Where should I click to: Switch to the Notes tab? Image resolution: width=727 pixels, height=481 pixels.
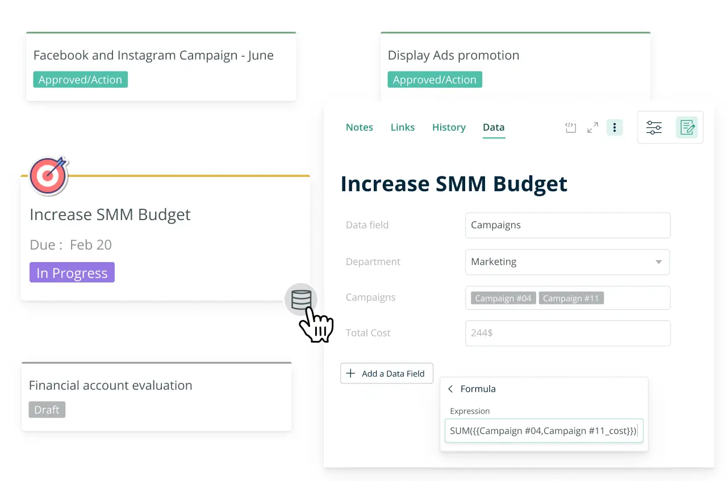[x=359, y=128]
